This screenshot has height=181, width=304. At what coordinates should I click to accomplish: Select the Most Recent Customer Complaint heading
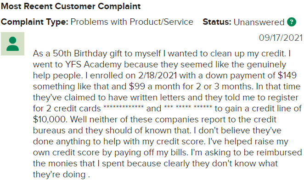tap(71, 6)
